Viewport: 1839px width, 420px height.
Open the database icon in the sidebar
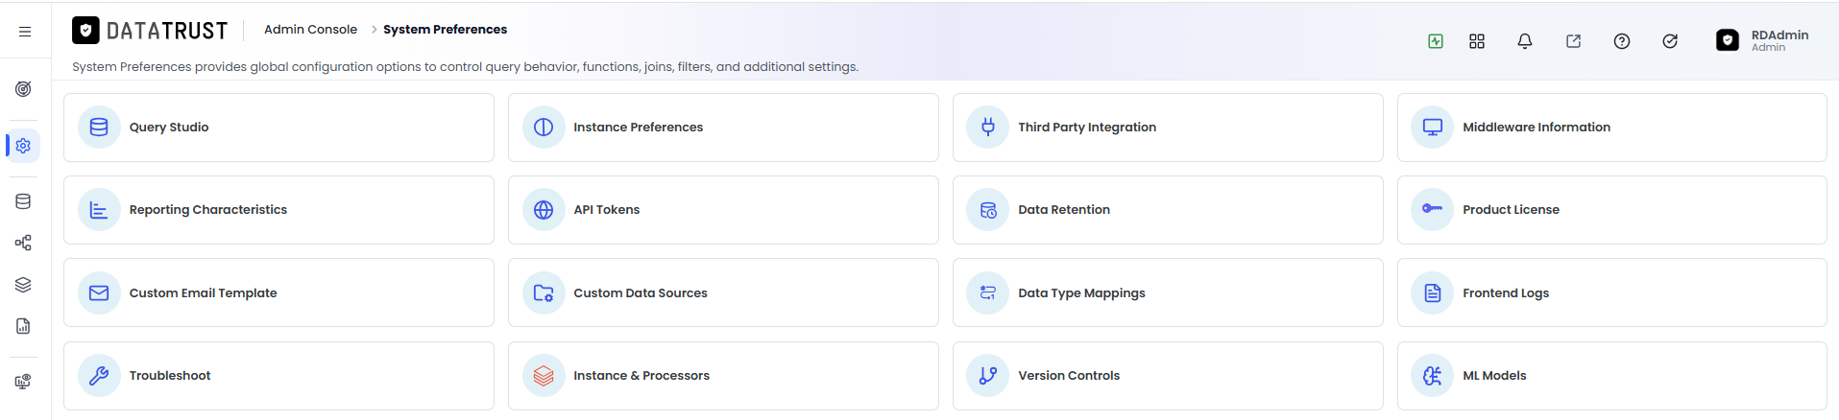pyautogui.click(x=23, y=201)
